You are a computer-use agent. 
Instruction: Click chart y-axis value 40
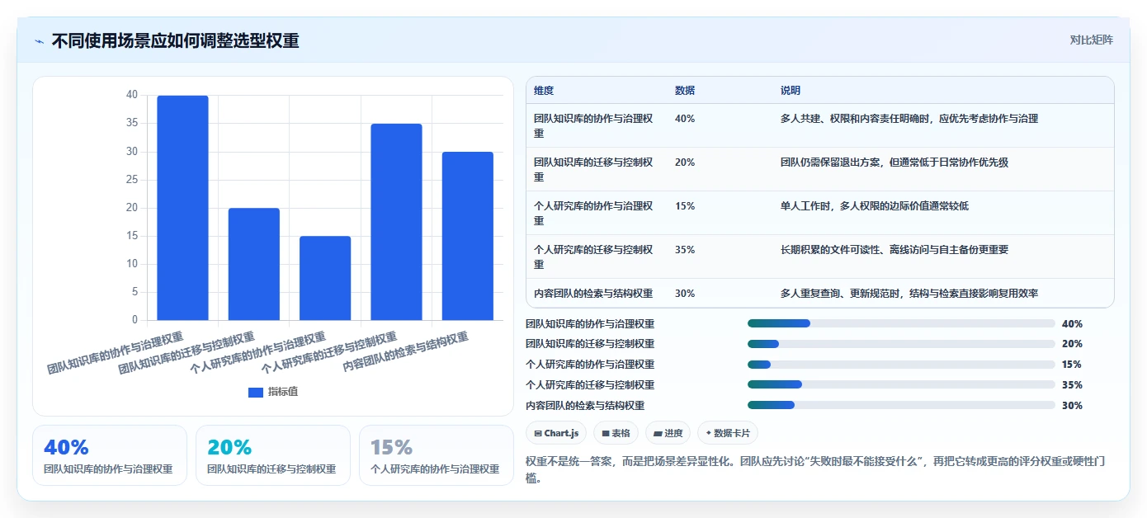pos(132,95)
